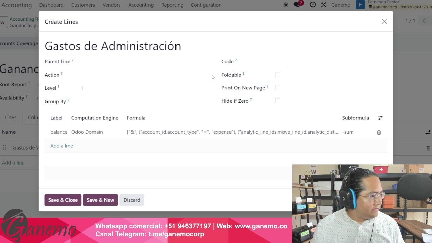Click the Save & Close button
This screenshot has height=243, width=432.
coord(63,200)
